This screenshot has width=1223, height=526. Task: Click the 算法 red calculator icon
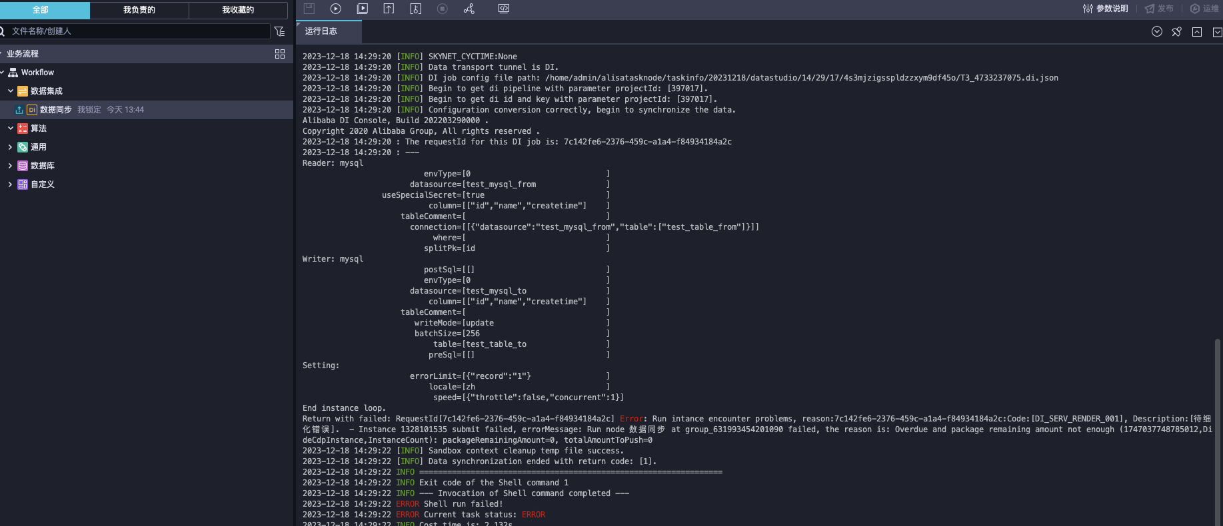[x=23, y=129]
